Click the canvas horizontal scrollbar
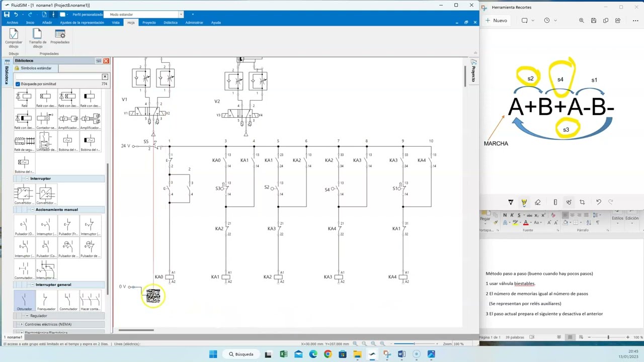Screen dimensions: 644x362 (136, 330)
